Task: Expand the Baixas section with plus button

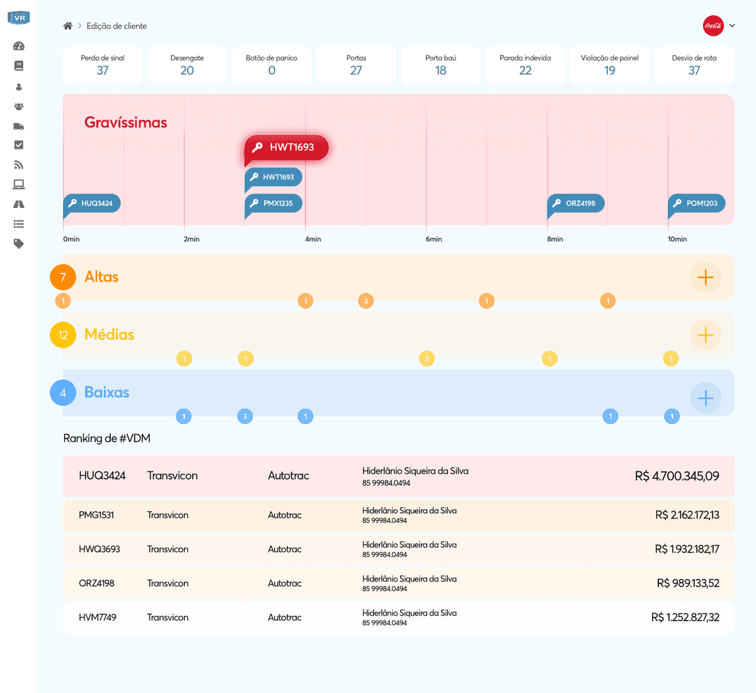Action: coord(705,398)
